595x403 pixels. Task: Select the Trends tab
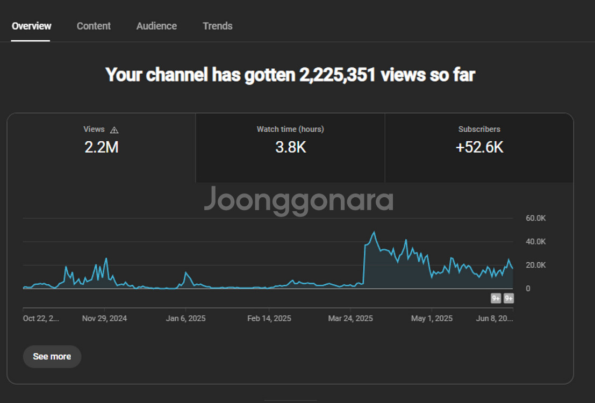point(218,26)
